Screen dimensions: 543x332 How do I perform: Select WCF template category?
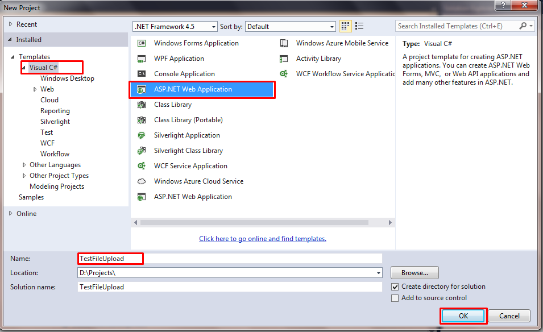(47, 143)
